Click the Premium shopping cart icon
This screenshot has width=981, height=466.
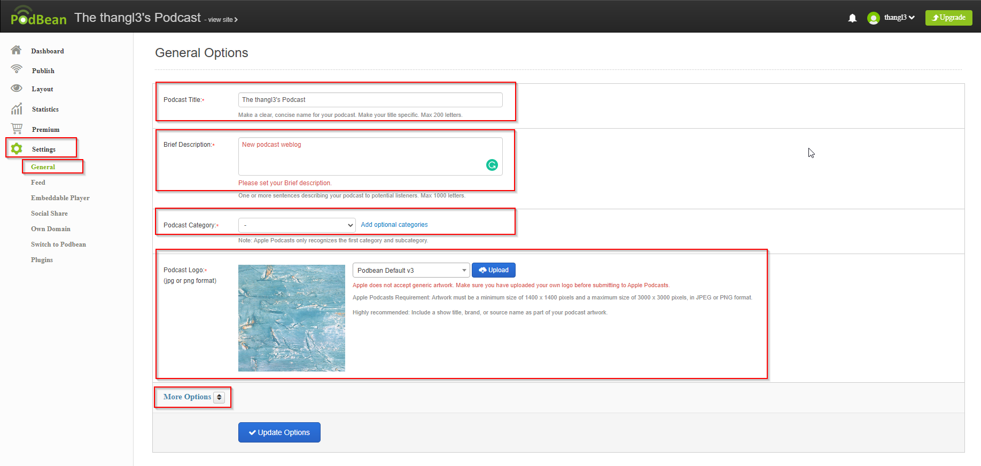coord(17,129)
